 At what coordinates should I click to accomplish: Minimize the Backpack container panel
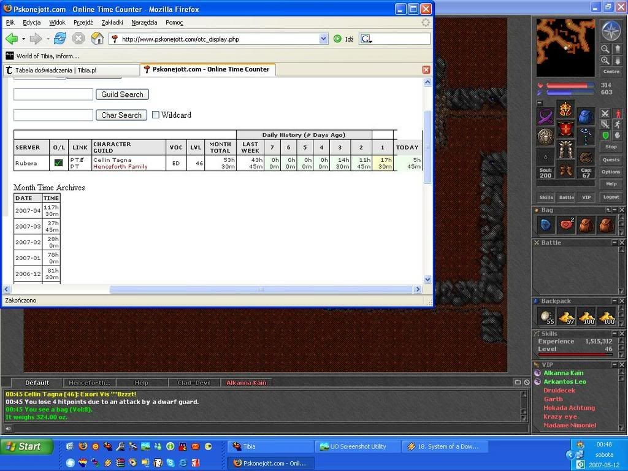[x=615, y=301]
